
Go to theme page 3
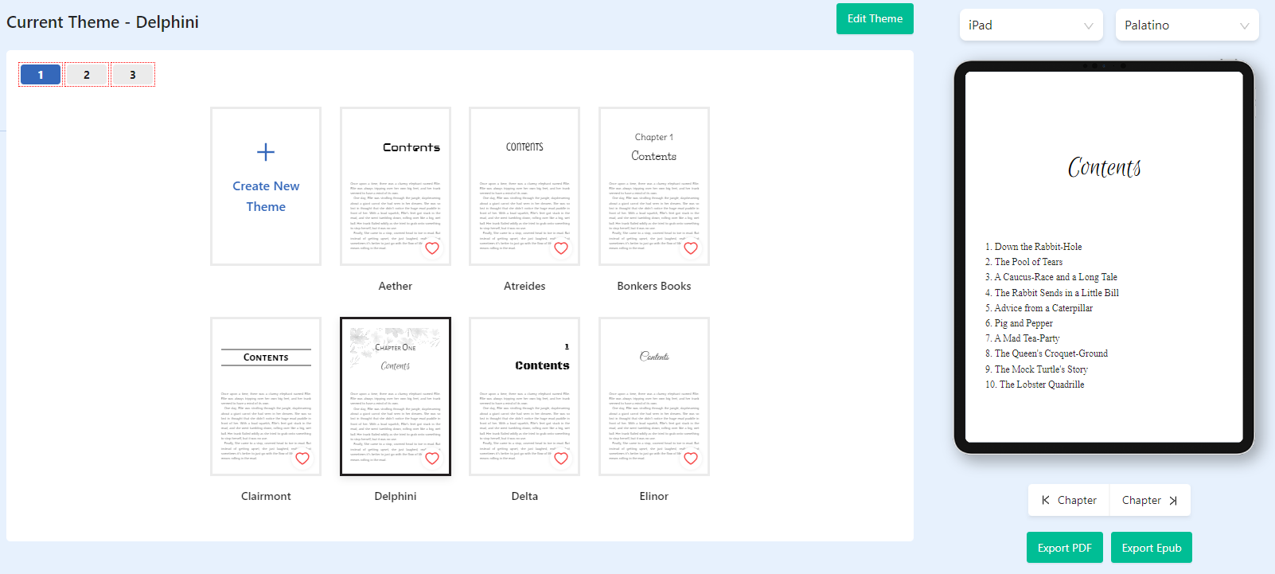[x=133, y=75]
